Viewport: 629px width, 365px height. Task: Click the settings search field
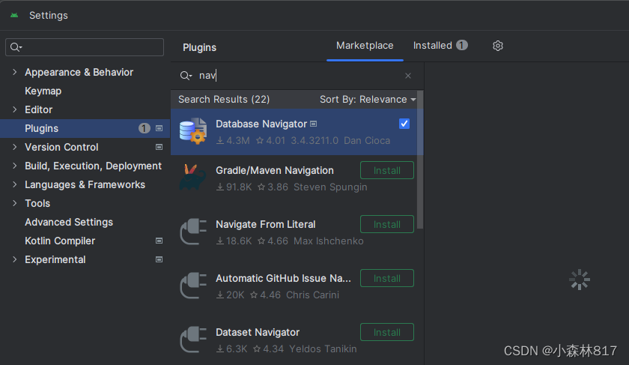pos(85,47)
